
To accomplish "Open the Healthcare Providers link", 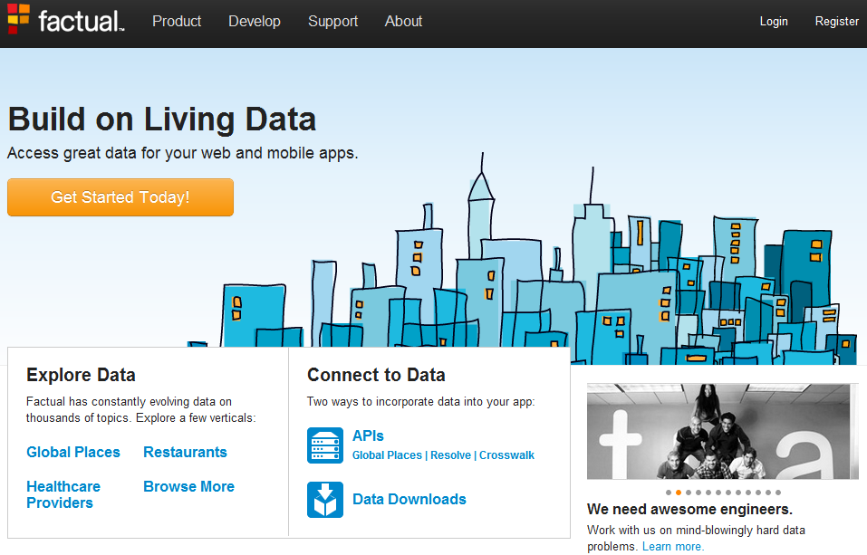I will (x=63, y=494).
